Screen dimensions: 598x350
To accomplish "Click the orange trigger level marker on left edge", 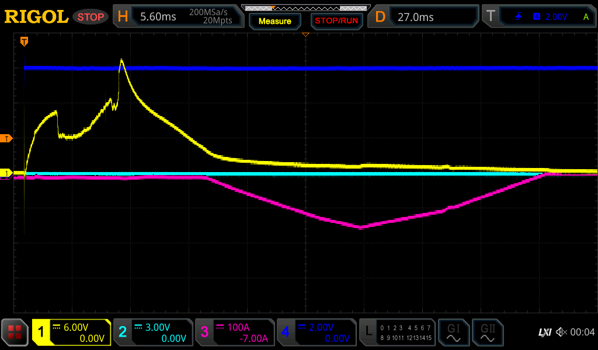I will pyautogui.click(x=6, y=138).
